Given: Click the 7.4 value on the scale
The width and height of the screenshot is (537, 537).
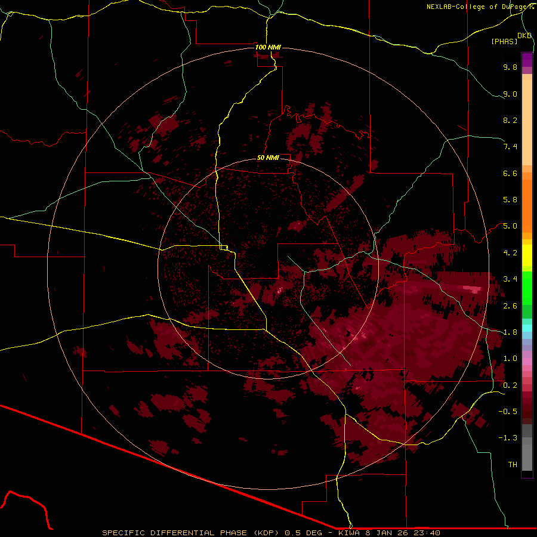Looking at the screenshot, I should [x=510, y=147].
